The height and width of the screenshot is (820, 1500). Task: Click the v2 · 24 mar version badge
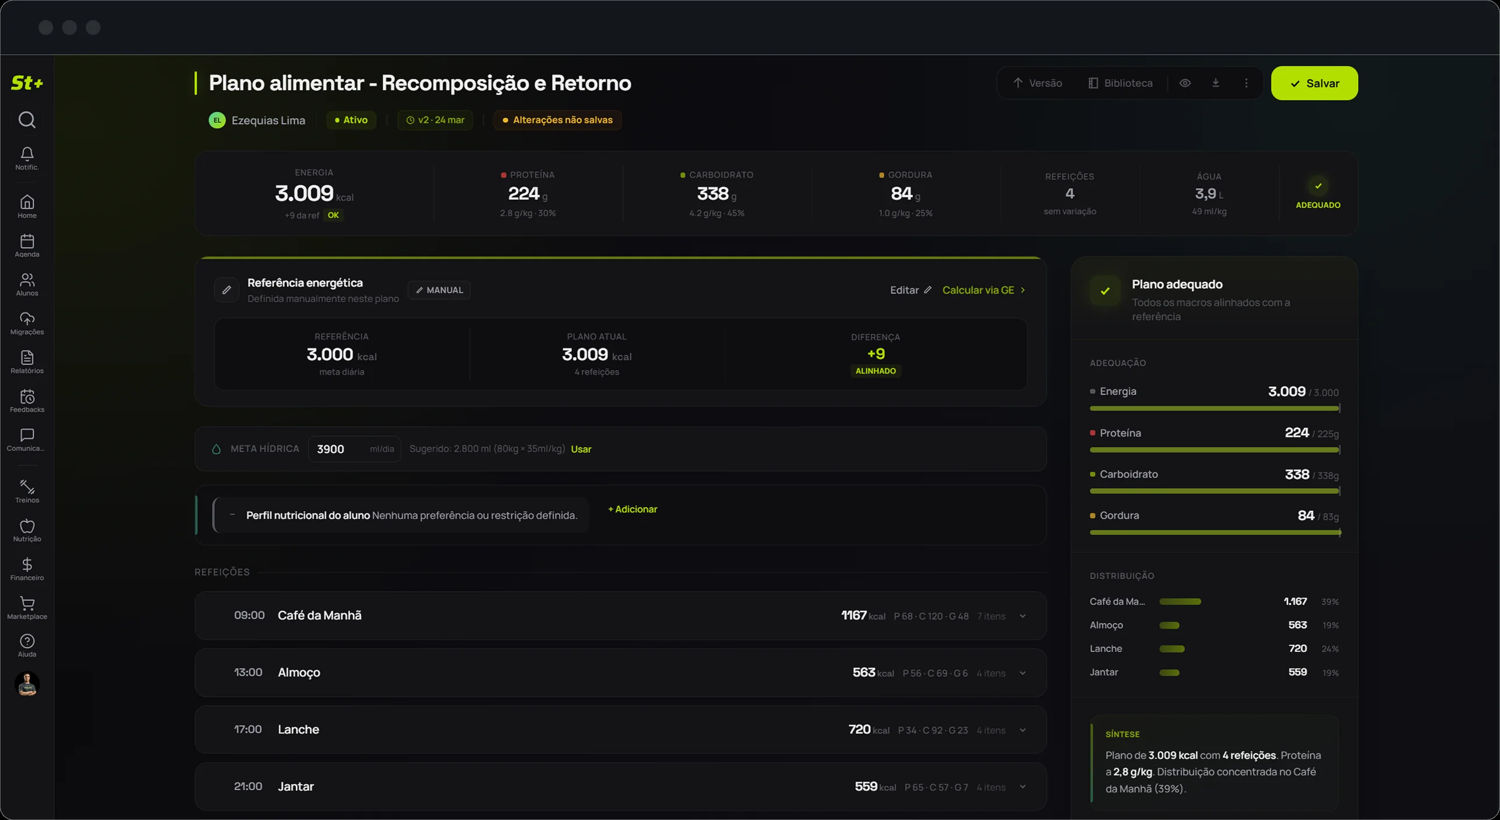[x=435, y=120]
